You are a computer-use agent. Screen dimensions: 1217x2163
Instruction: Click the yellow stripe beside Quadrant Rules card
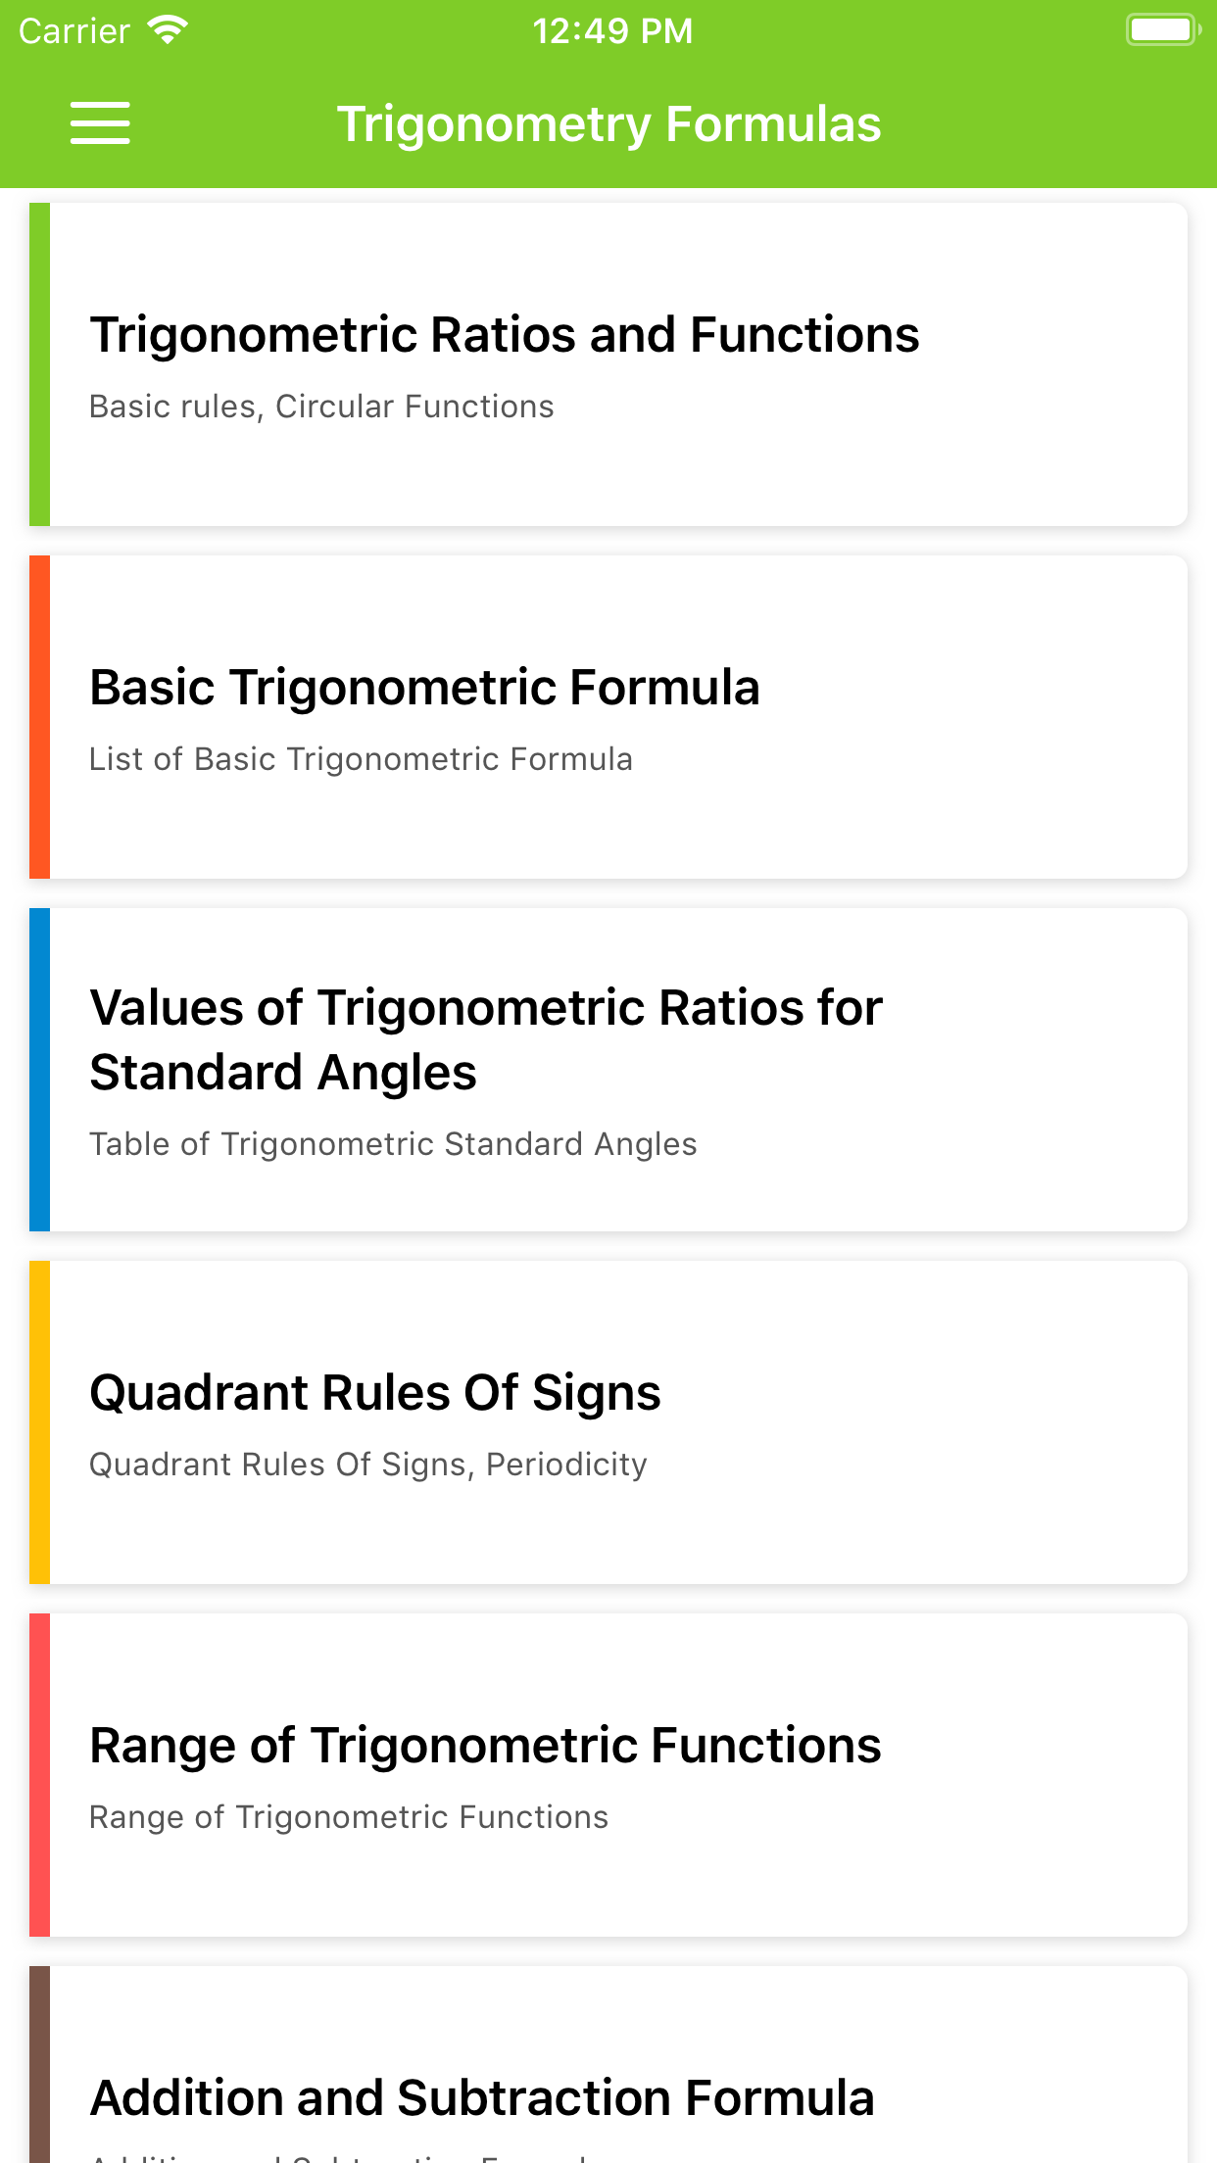[x=39, y=1422]
